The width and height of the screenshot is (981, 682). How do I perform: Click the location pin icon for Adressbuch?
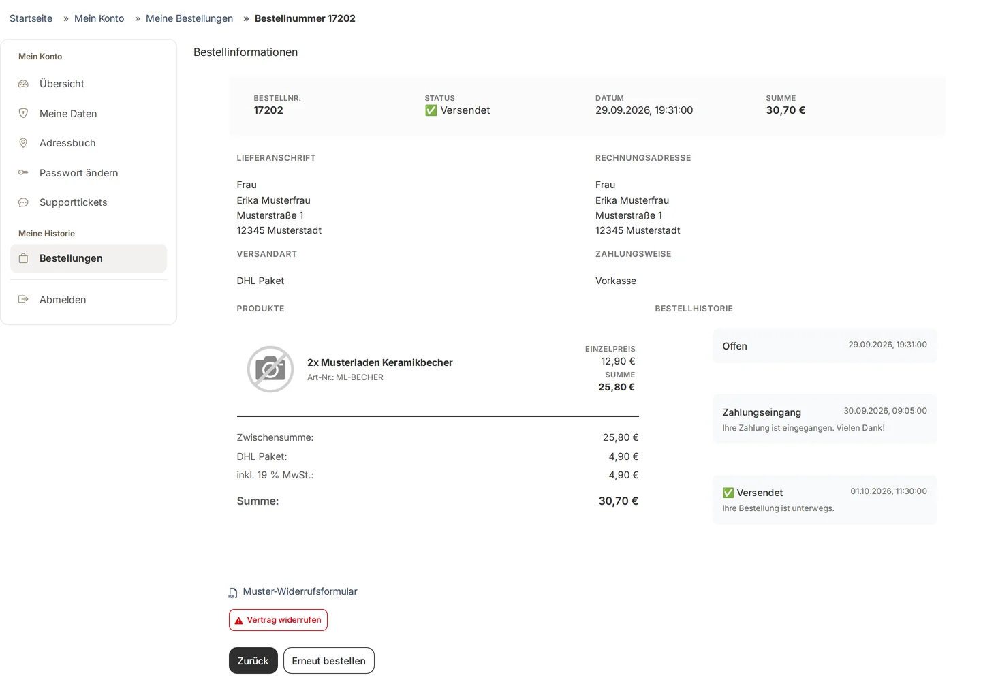tap(23, 143)
